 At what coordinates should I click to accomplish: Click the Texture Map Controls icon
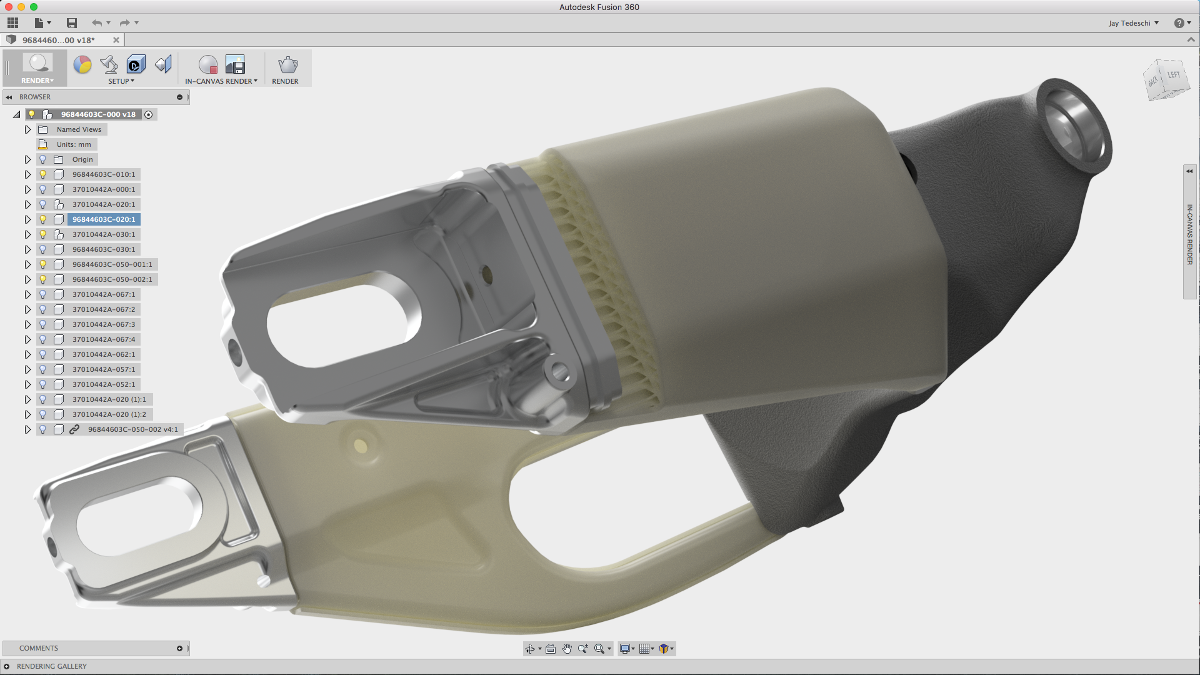(163, 64)
